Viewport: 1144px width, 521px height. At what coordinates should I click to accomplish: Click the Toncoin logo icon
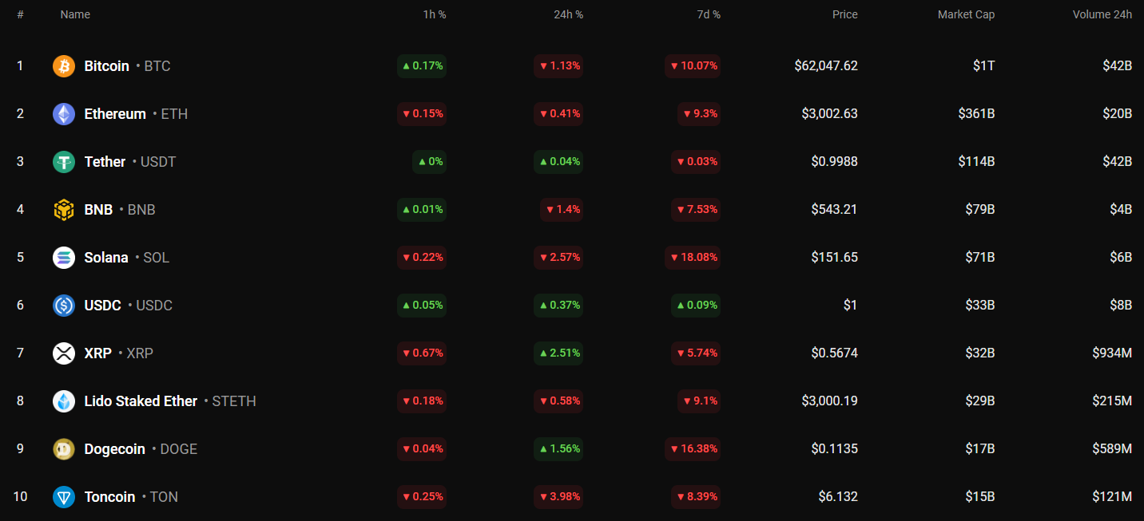[x=64, y=497]
